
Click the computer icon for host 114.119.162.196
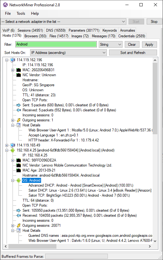pos(13,60)
